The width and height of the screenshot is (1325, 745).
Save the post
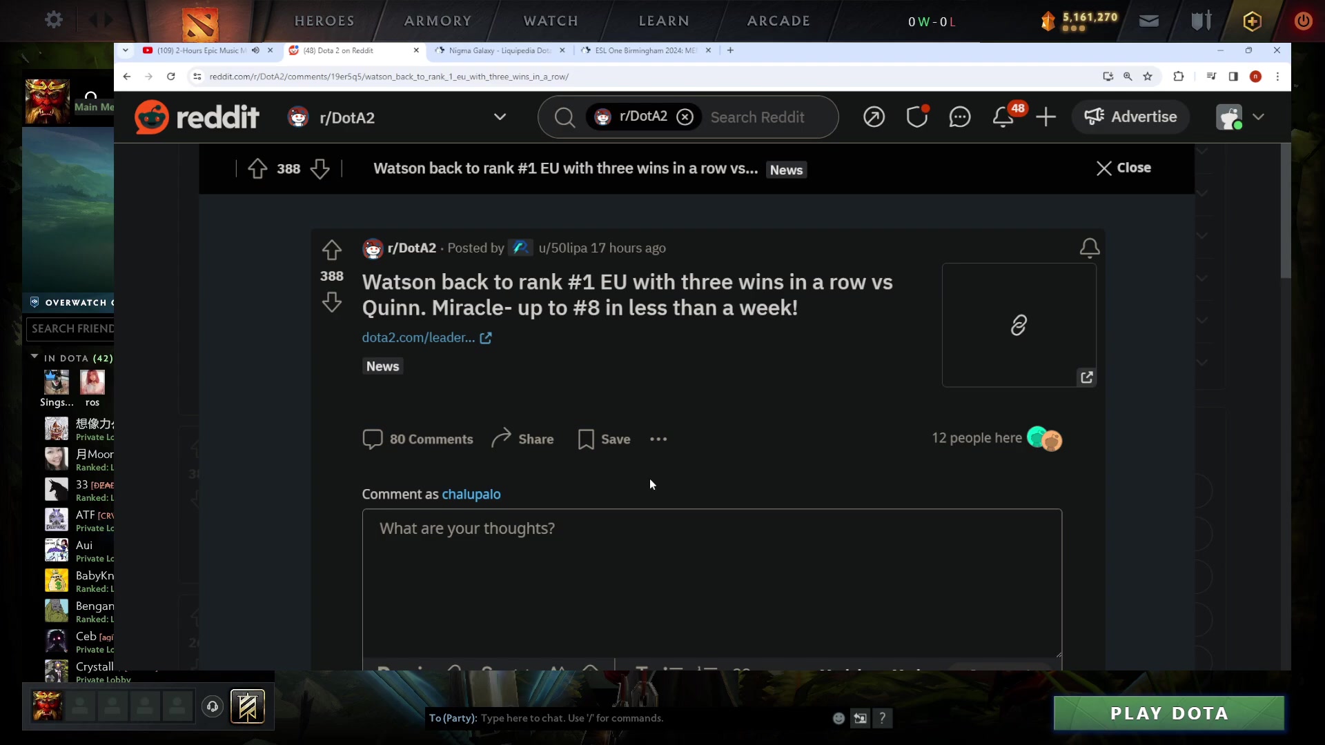point(604,439)
